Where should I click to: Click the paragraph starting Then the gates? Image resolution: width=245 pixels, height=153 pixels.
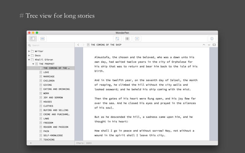(x=145, y=103)
